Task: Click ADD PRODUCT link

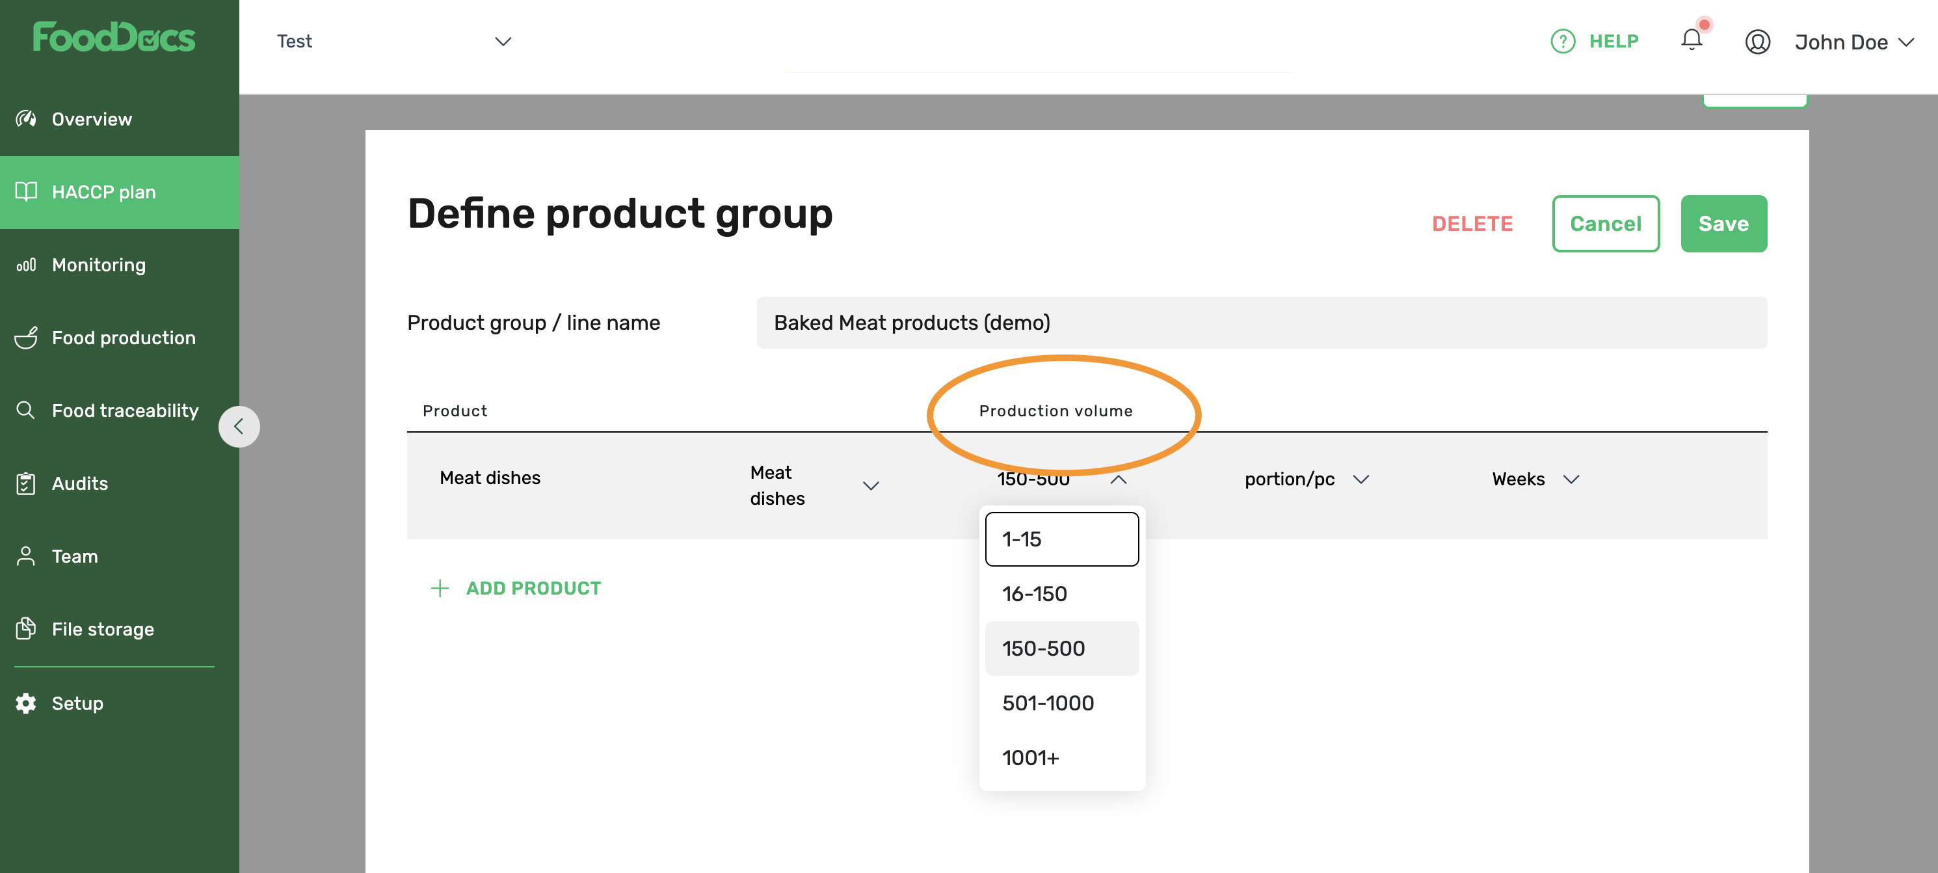Action: click(533, 589)
